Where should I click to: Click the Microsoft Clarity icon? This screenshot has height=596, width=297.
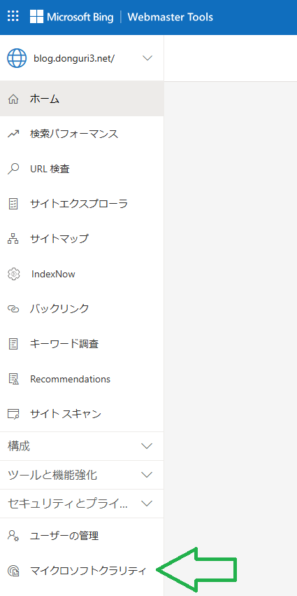click(13, 571)
